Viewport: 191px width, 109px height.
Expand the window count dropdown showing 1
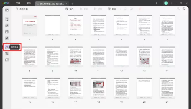[x=158, y=3]
